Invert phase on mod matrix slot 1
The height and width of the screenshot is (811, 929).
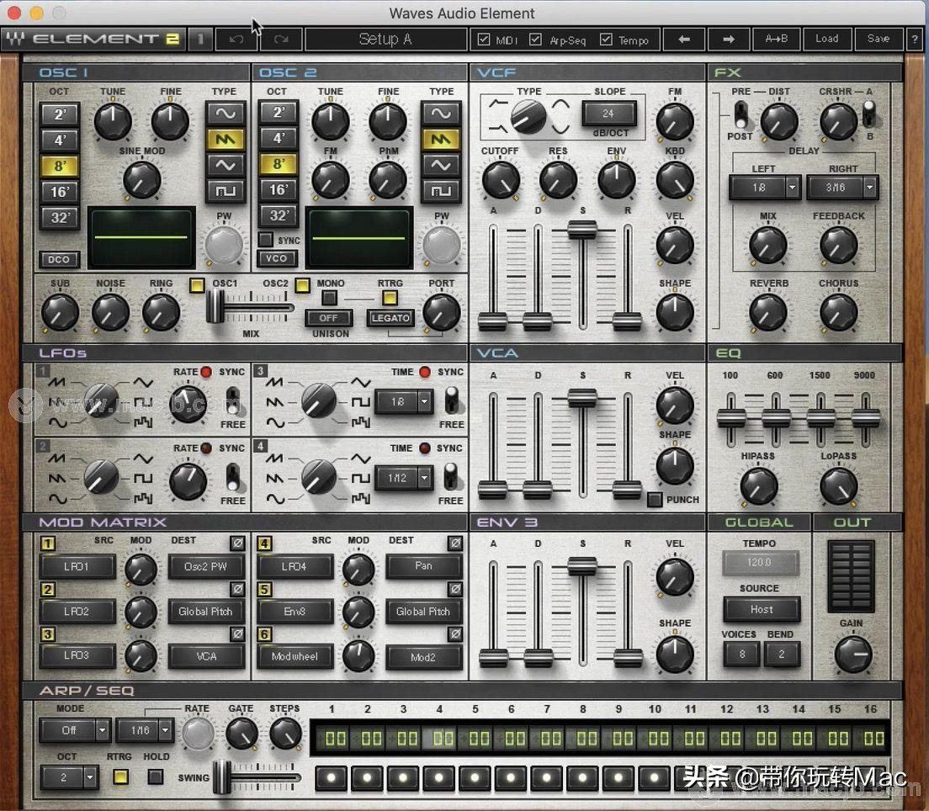tap(237, 543)
